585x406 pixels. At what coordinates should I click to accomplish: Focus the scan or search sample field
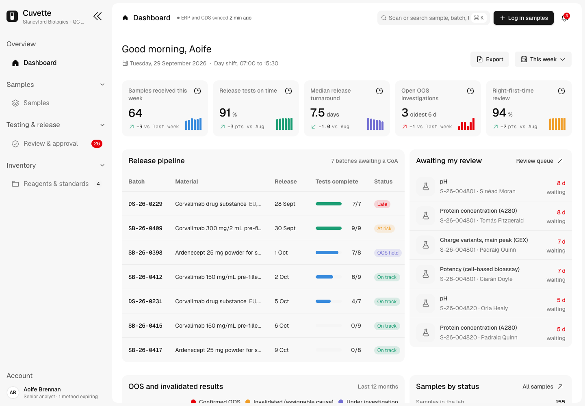click(433, 18)
